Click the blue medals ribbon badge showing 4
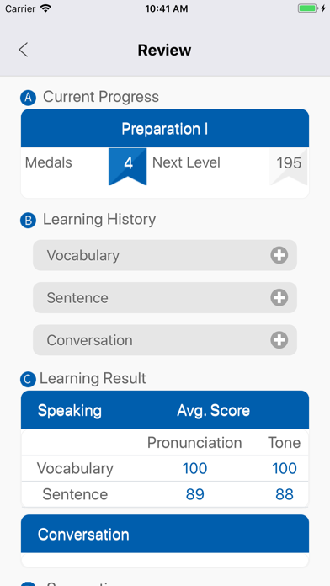330x586 pixels. point(127,167)
